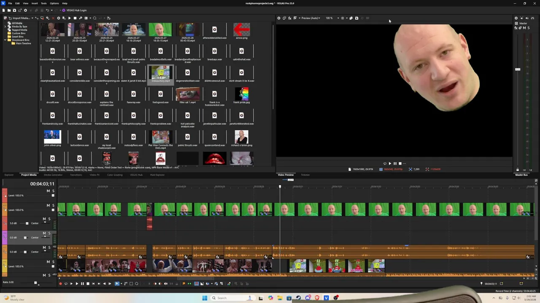
Task: Open a project with the folder icon
Action: tap(9, 10)
